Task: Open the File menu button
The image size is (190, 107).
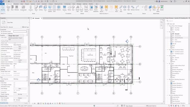Action: pyautogui.click(x=2, y=4)
